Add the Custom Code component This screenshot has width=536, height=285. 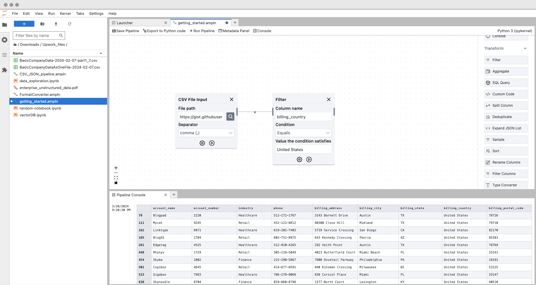[x=506, y=94]
